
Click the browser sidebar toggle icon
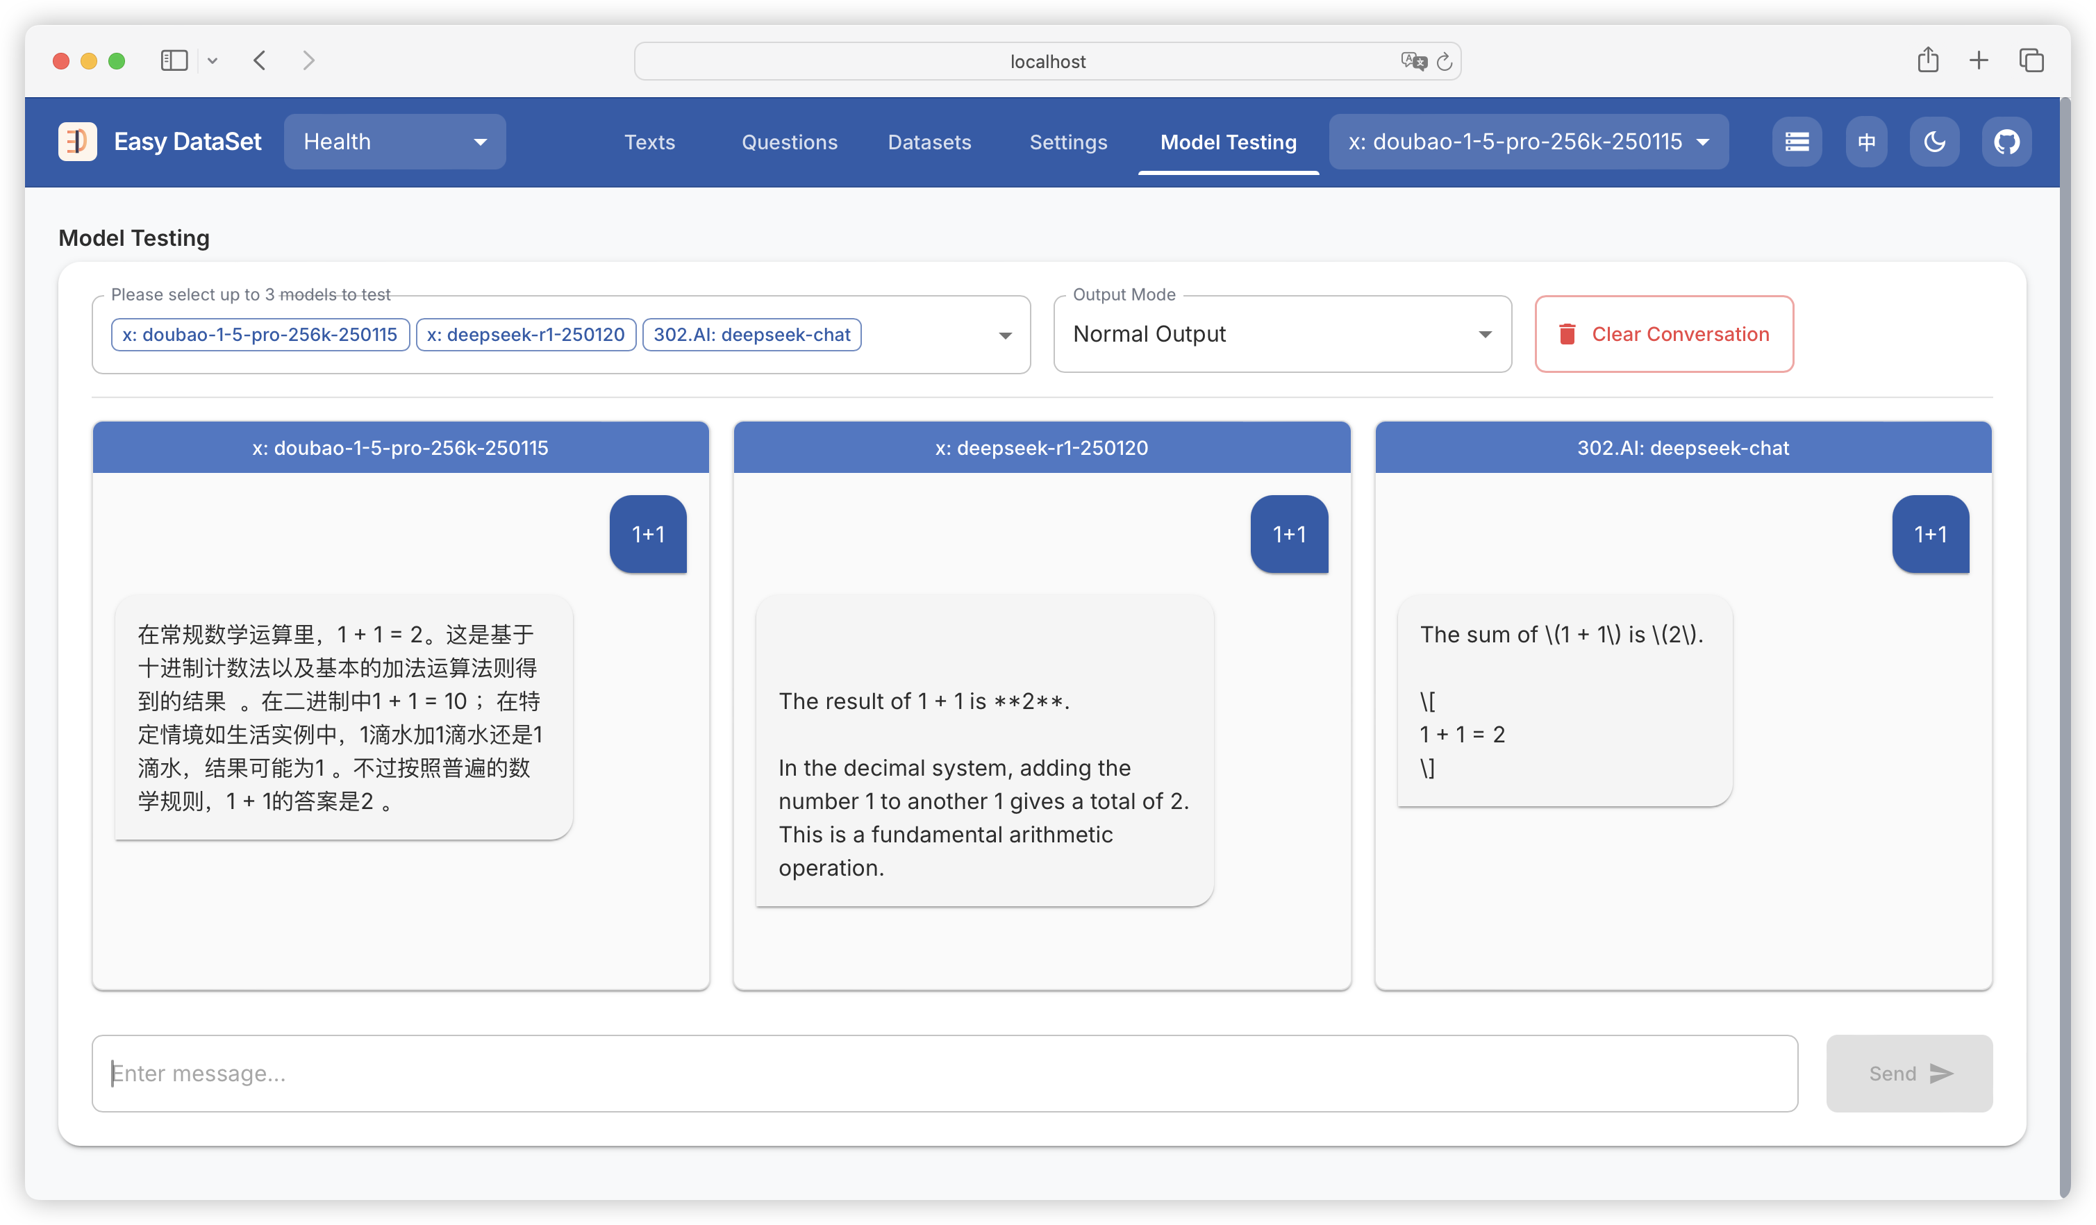174,60
